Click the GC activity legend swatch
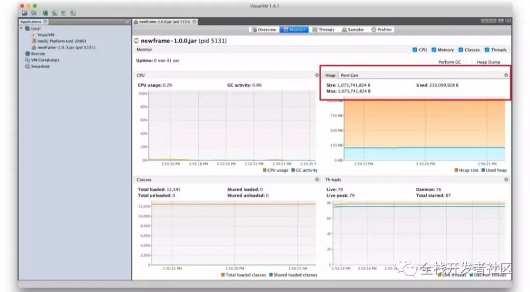 (x=293, y=170)
